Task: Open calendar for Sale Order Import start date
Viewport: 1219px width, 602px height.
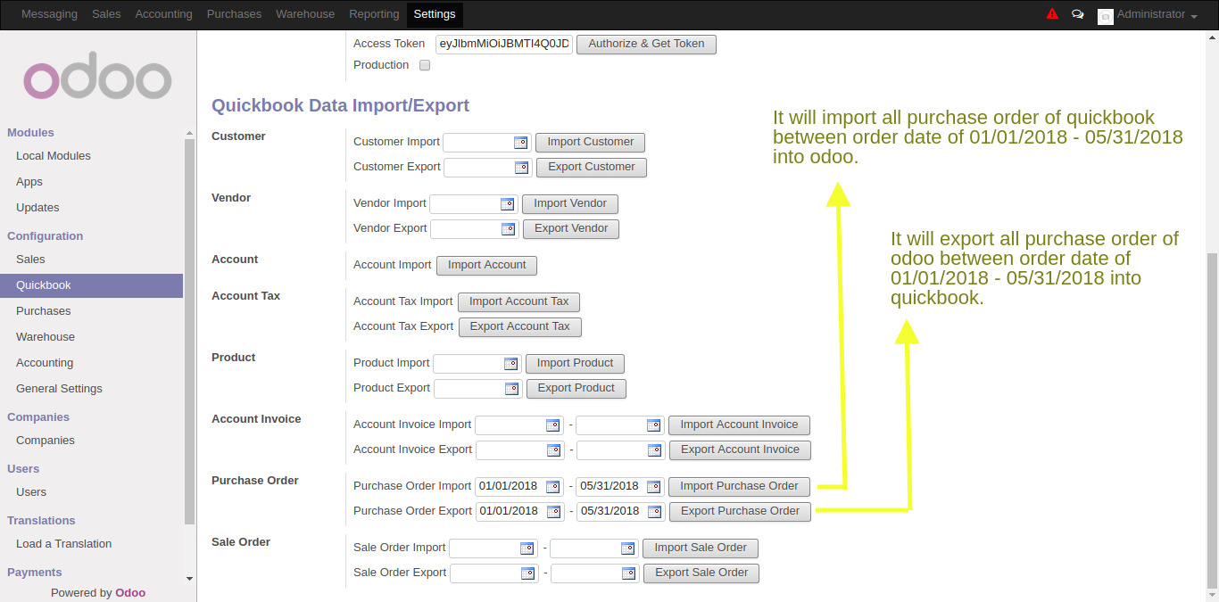Action: pyautogui.click(x=527, y=548)
